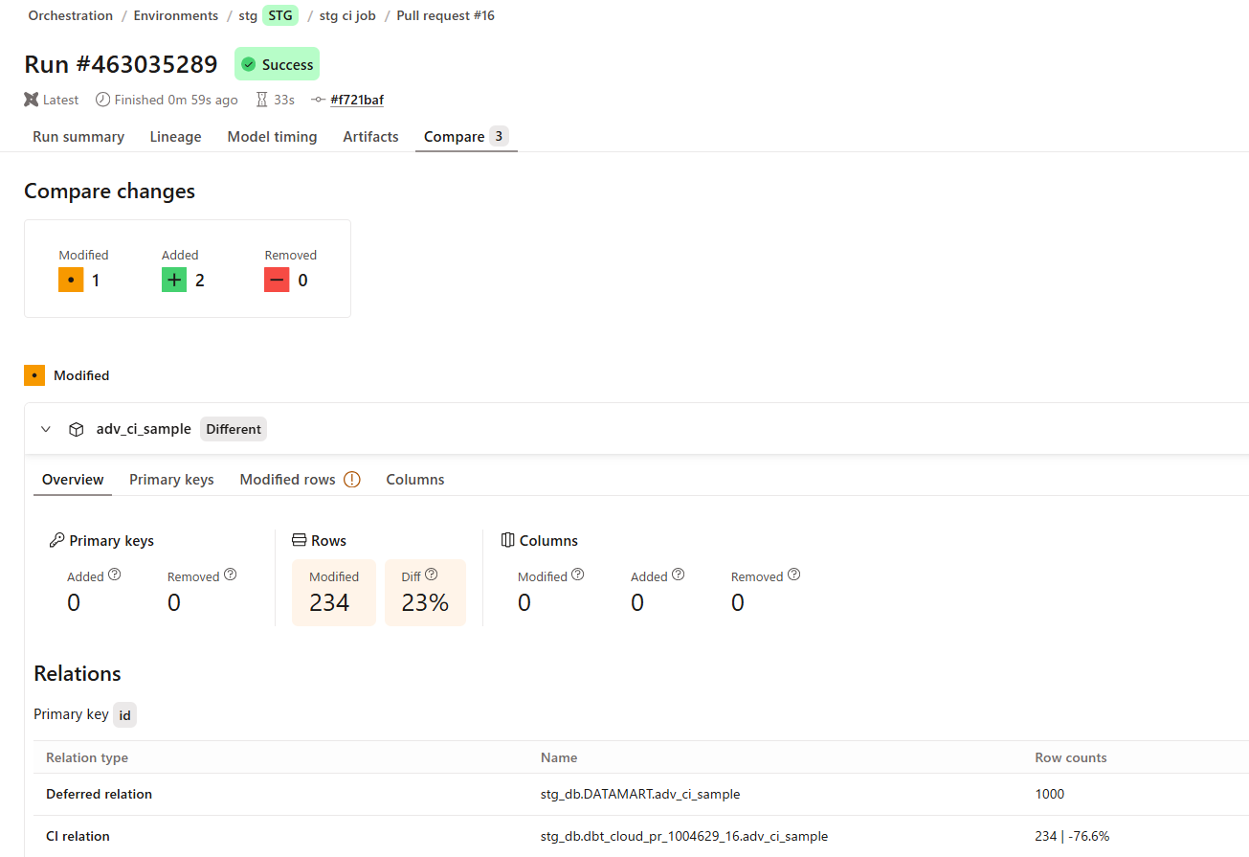The width and height of the screenshot is (1249, 857).
Task: Click stg_db.dbt_cloud_pr_1004629_16.adv_ci_sample relation name
Action: click(684, 836)
